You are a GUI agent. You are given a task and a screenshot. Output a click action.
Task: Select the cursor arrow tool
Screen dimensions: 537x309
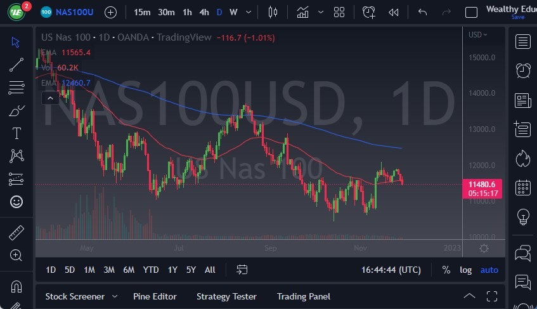[x=16, y=42]
